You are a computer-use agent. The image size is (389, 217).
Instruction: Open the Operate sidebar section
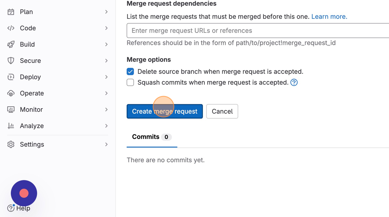pyautogui.click(x=58, y=93)
